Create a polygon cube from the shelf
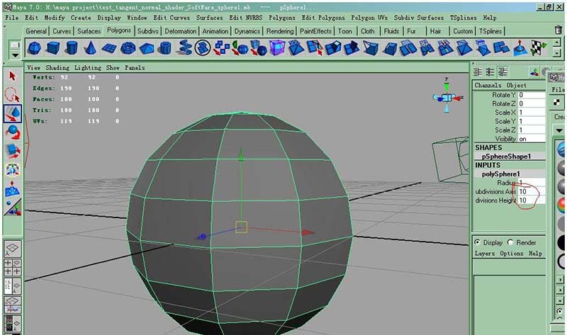Screen dimensions: 567x335 [52, 47]
